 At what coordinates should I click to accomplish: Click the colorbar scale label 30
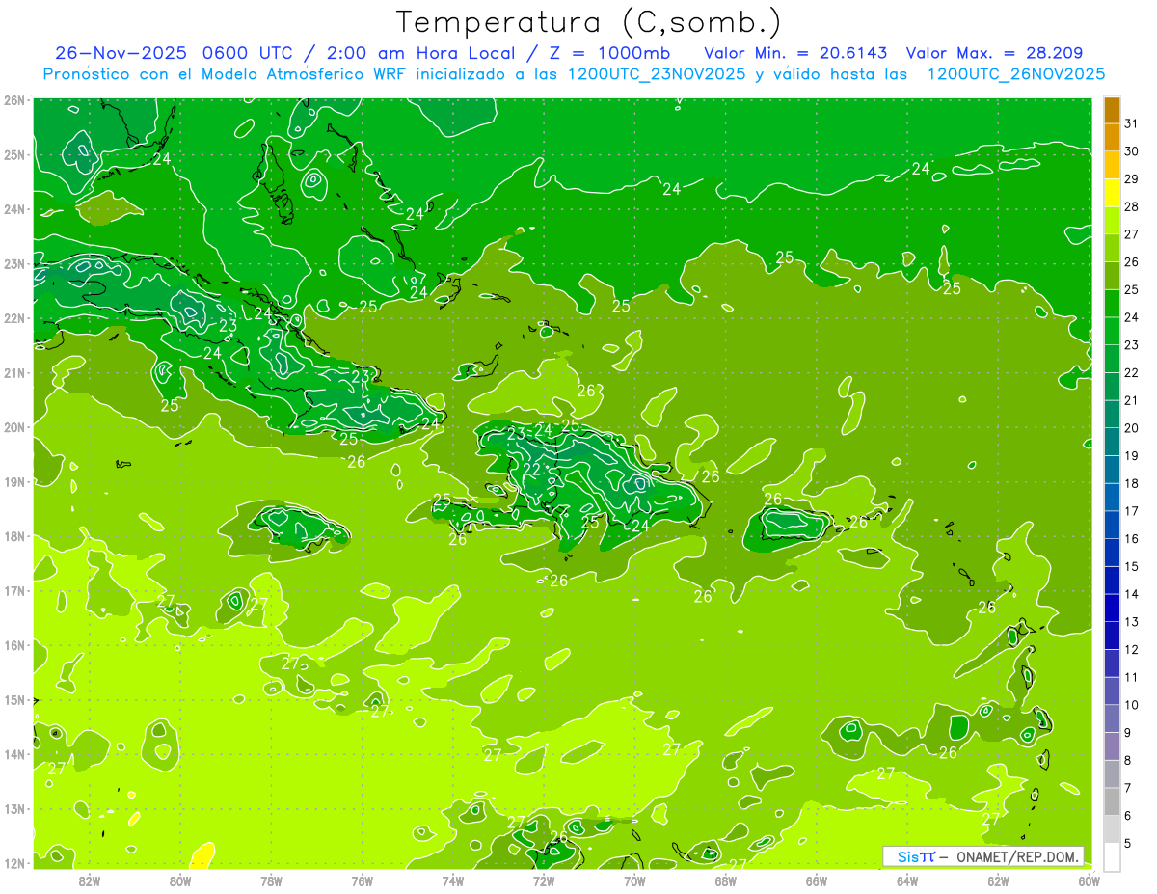click(1131, 151)
